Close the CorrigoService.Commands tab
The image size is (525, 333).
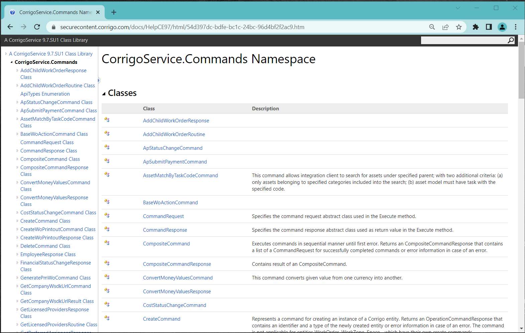tap(98, 12)
